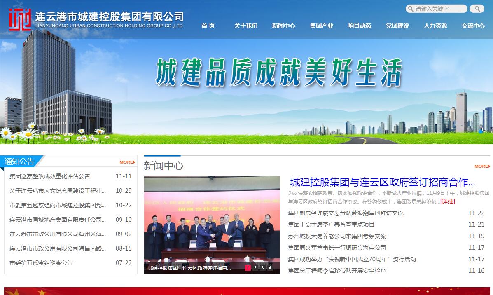
Task: Open MORE link in the news center
Action: (x=481, y=166)
